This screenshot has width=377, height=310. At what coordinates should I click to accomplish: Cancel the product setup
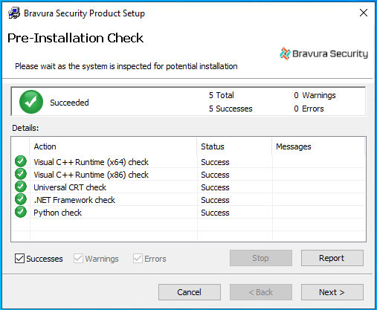[190, 292]
